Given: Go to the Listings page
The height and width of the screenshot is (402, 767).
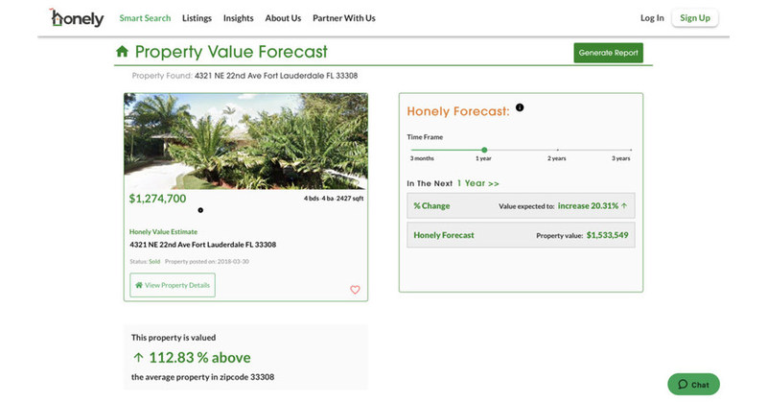Looking at the screenshot, I should point(197,18).
